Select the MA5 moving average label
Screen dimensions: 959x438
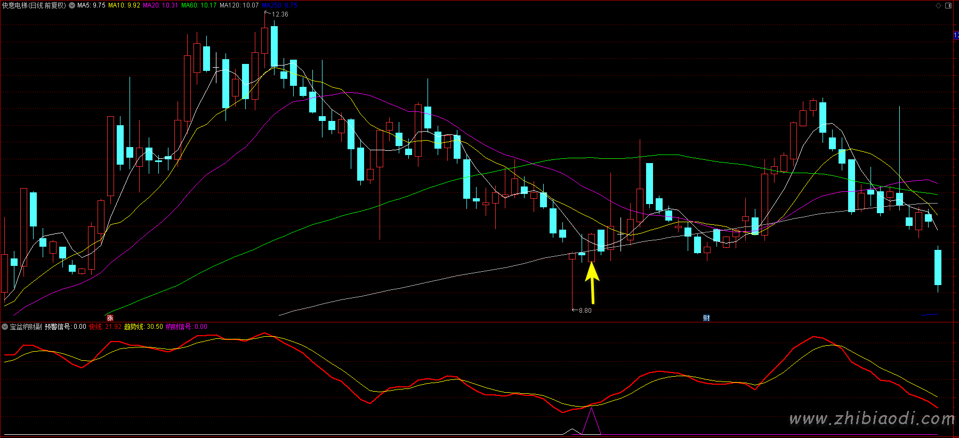pos(91,5)
